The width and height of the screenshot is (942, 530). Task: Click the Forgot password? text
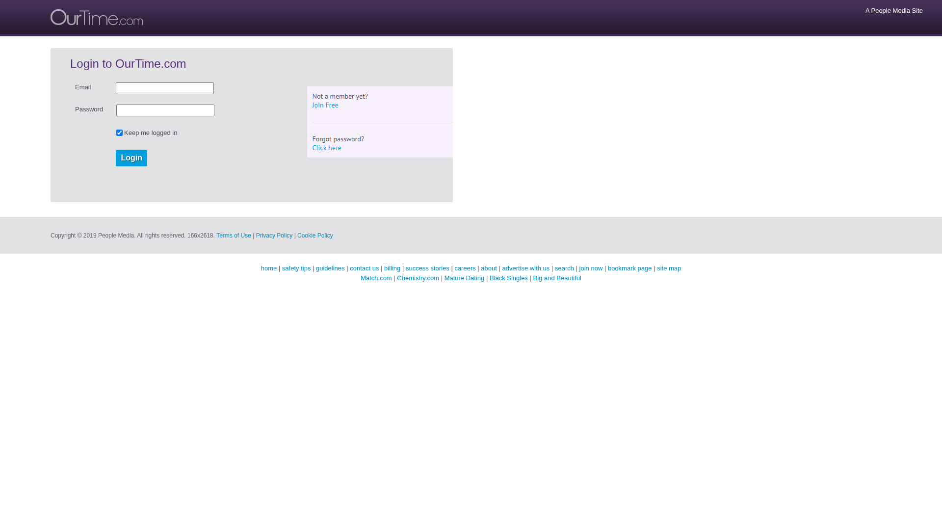click(x=338, y=139)
